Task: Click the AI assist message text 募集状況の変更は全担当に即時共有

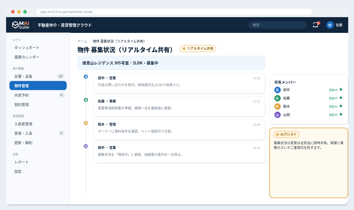Action: point(309,145)
